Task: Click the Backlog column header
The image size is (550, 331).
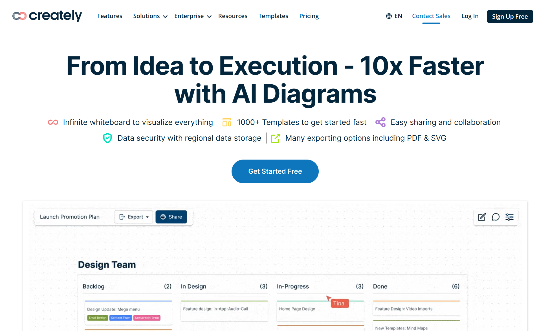Action: [93, 286]
